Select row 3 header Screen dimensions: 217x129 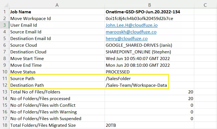(x=4, y=25)
